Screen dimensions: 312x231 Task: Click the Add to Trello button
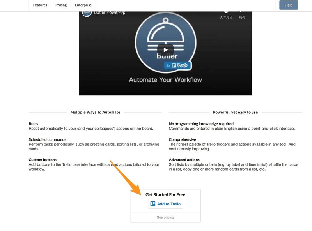[165, 204]
